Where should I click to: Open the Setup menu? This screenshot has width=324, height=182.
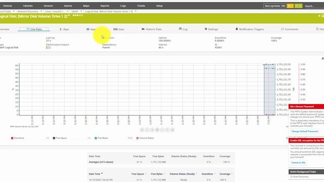pyautogui.click(x=159, y=6)
